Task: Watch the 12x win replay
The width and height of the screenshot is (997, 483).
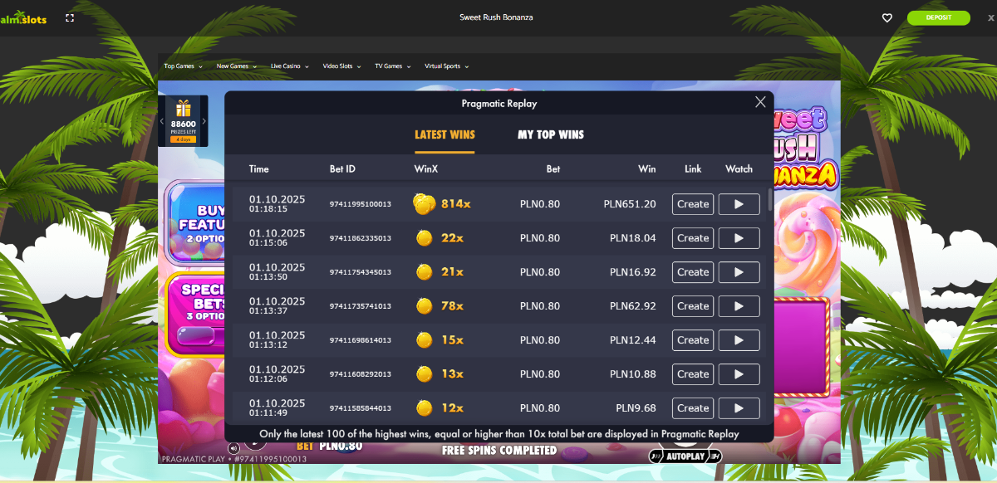Action: click(739, 408)
